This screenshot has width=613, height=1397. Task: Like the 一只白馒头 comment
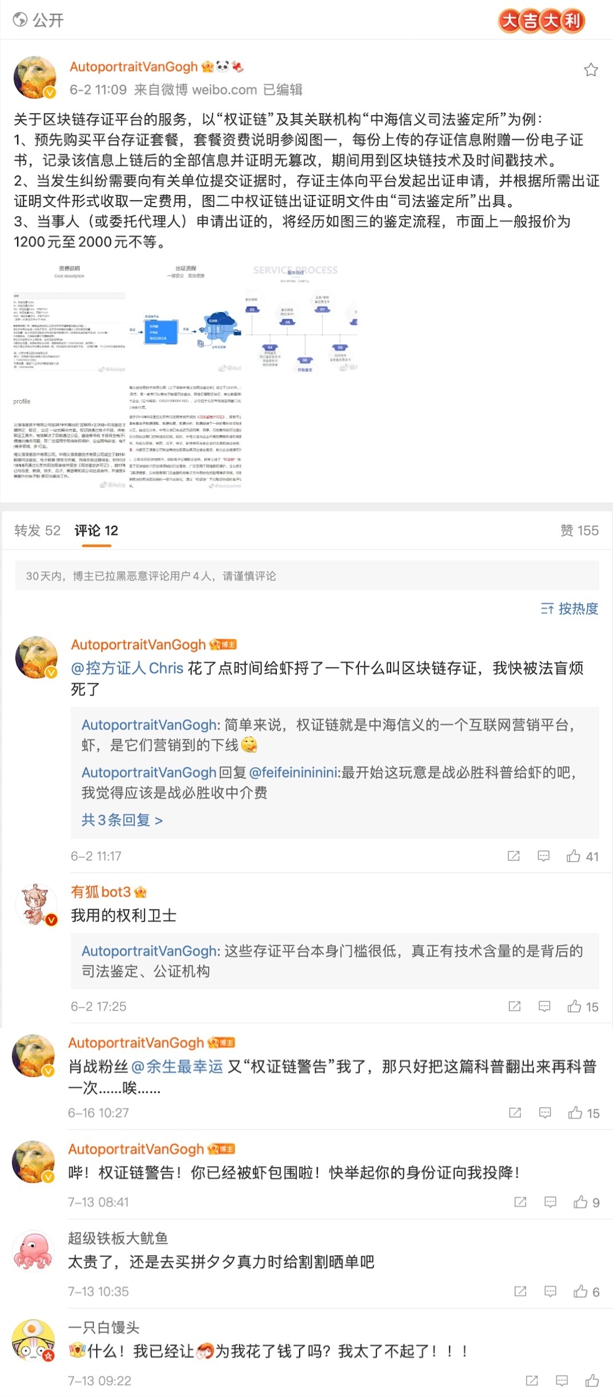coord(592,1380)
